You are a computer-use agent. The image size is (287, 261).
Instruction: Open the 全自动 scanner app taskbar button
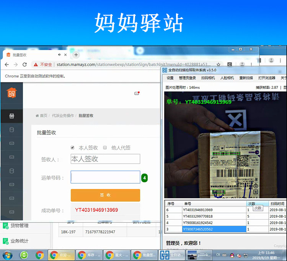tap(172, 255)
